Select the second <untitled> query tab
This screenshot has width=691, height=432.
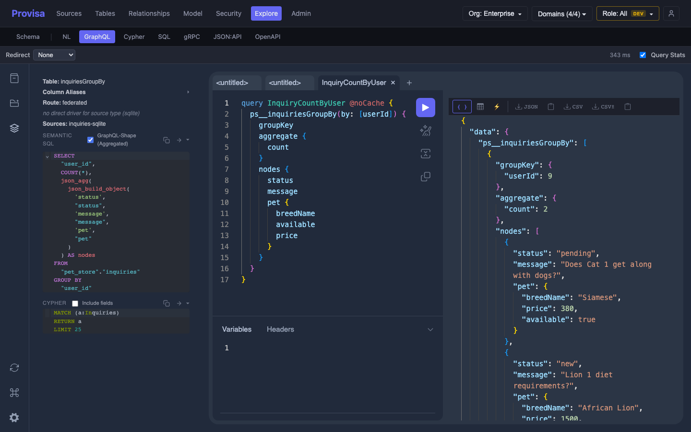[x=290, y=83]
